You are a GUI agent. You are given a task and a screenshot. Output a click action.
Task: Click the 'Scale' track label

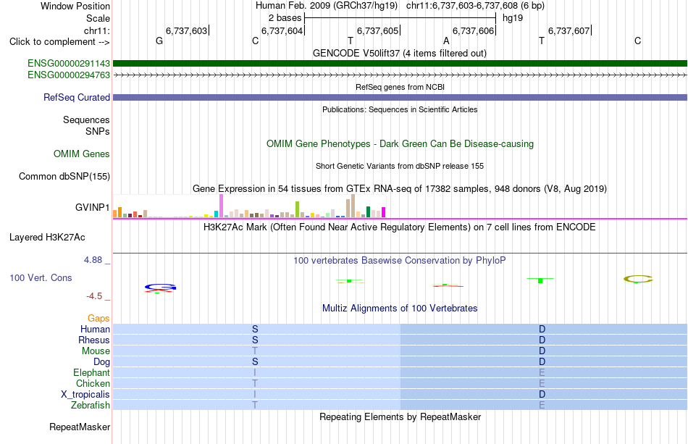(98, 18)
